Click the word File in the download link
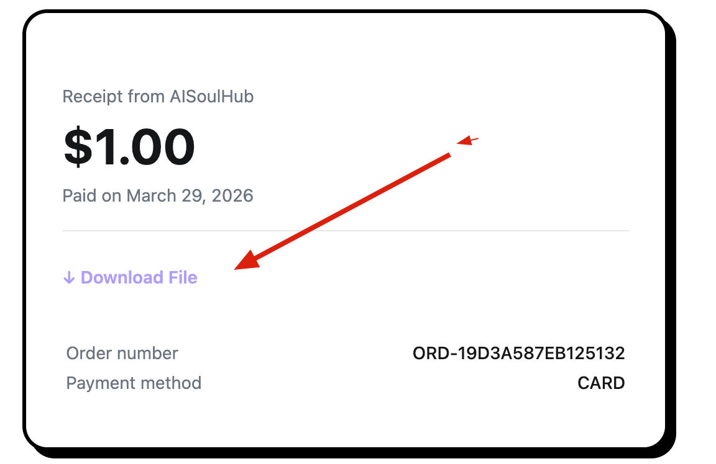716x464 pixels. coord(182,277)
